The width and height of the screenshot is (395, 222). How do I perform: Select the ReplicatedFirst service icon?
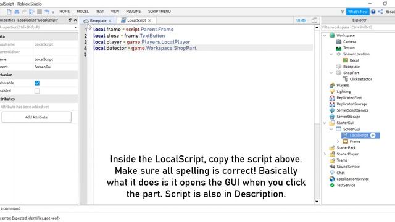click(332, 98)
